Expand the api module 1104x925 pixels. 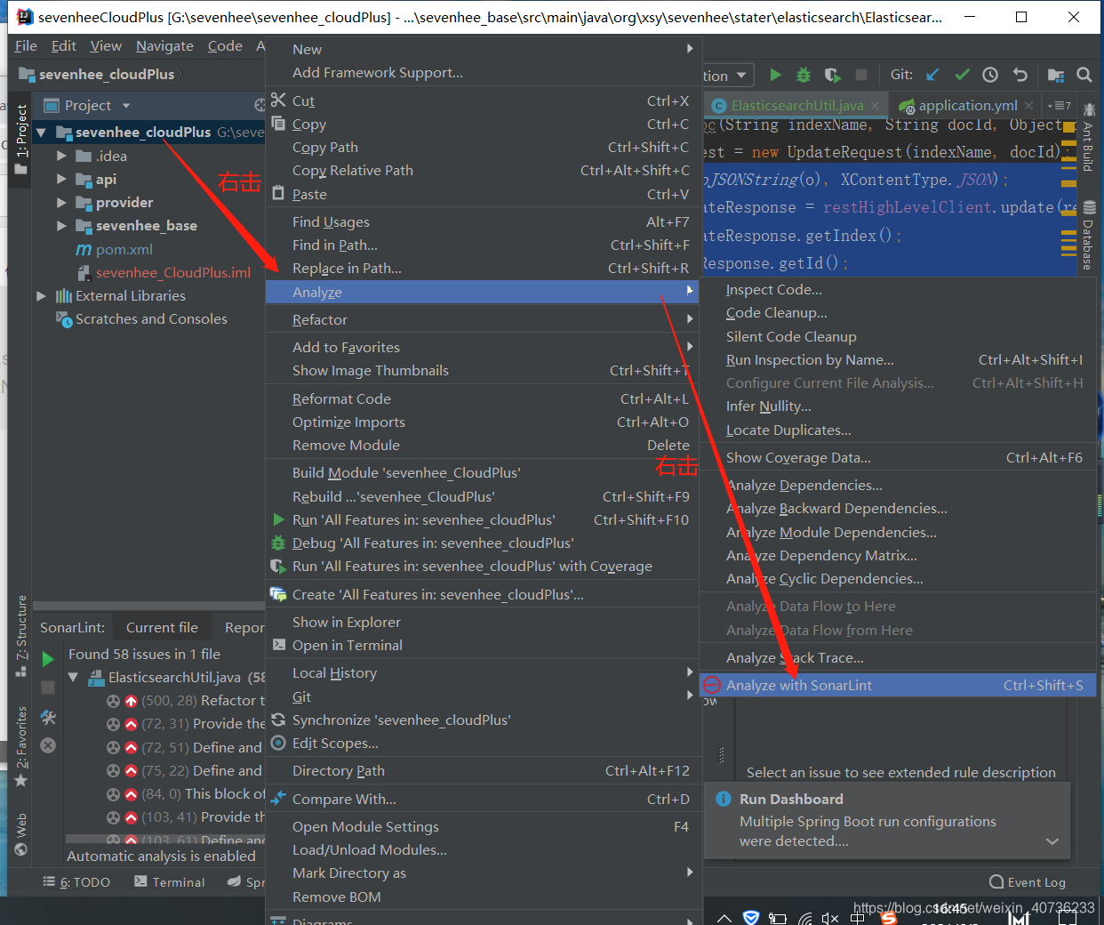pyautogui.click(x=61, y=179)
